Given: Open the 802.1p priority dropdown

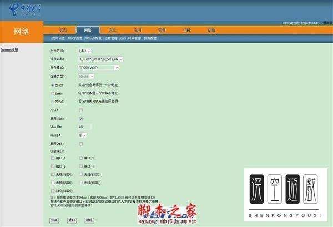Looking at the screenshot, I should 82,135.
